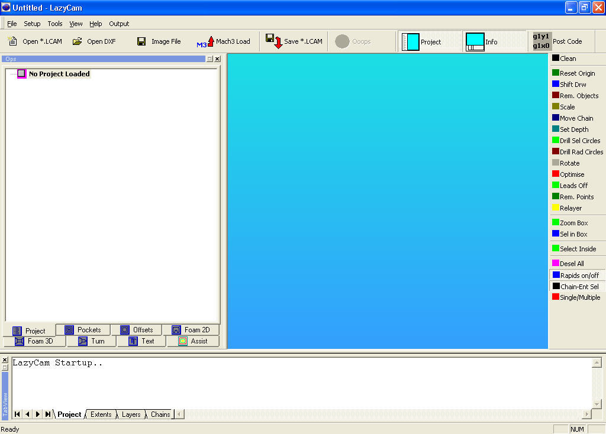Toggle Rapids on/off

(575, 276)
